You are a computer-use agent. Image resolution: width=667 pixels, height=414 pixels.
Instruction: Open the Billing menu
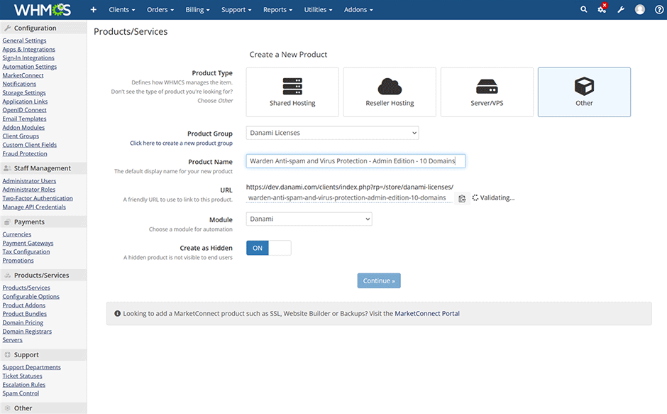197,10
